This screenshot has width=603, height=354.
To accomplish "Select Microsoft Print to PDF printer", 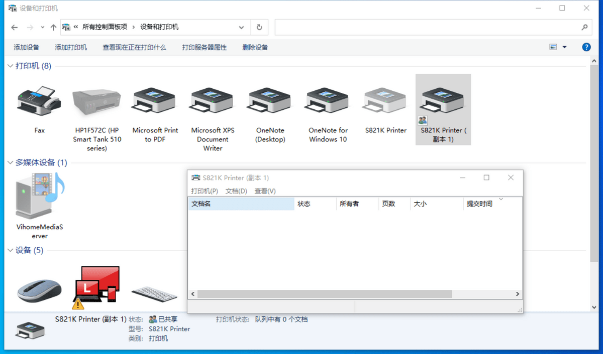I will pyautogui.click(x=155, y=100).
